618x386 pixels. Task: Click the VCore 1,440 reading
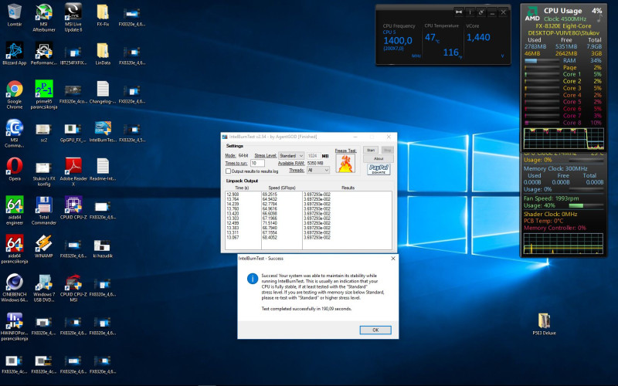[x=478, y=37]
